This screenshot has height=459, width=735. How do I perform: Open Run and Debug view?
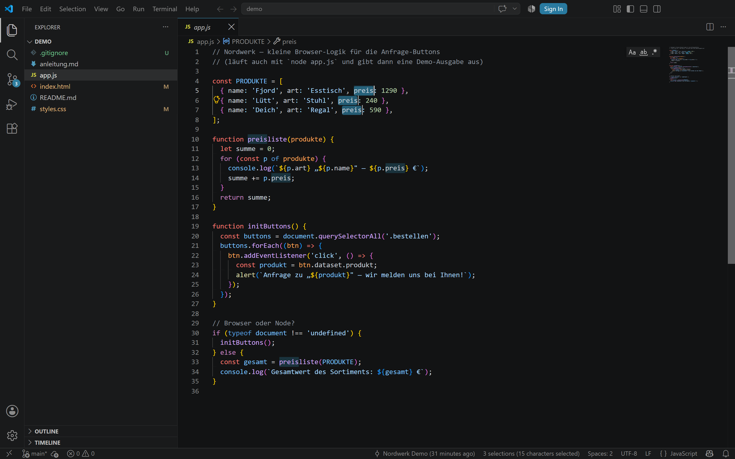12,105
